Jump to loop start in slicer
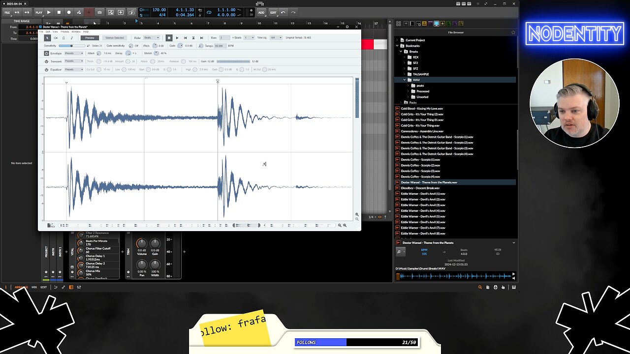This screenshot has width=630, height=354. (x=185, y=38)
